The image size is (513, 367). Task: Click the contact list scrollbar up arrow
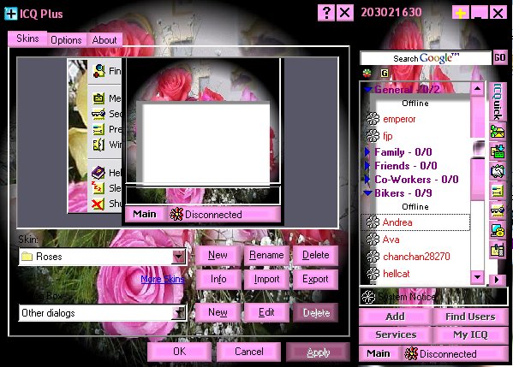[477, 89]
